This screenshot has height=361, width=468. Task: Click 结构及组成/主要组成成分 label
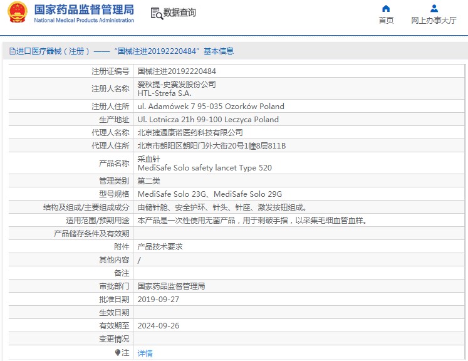tap(86, 207)
